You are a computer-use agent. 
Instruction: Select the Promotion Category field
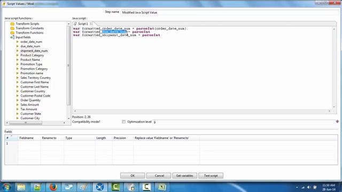[34, 69]
